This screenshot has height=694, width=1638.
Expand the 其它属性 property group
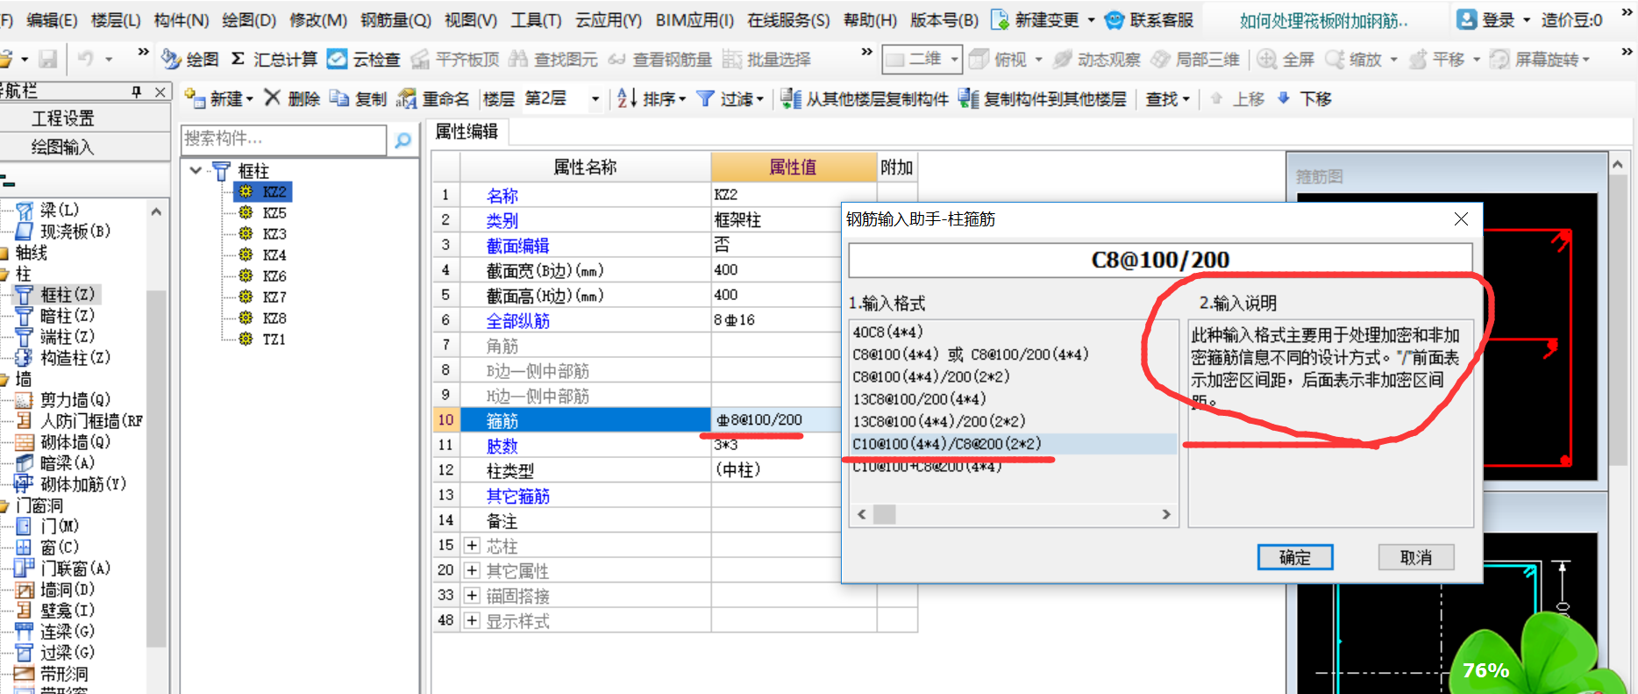point(472,570)
